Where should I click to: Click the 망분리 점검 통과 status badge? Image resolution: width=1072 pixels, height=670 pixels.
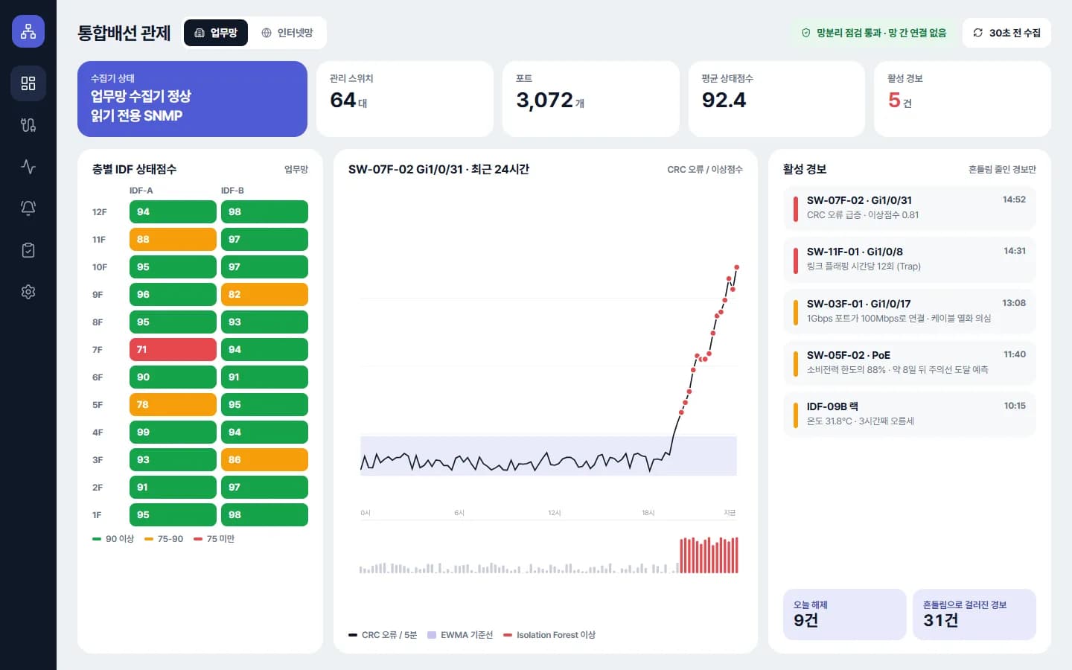click(x=873, y=33)
